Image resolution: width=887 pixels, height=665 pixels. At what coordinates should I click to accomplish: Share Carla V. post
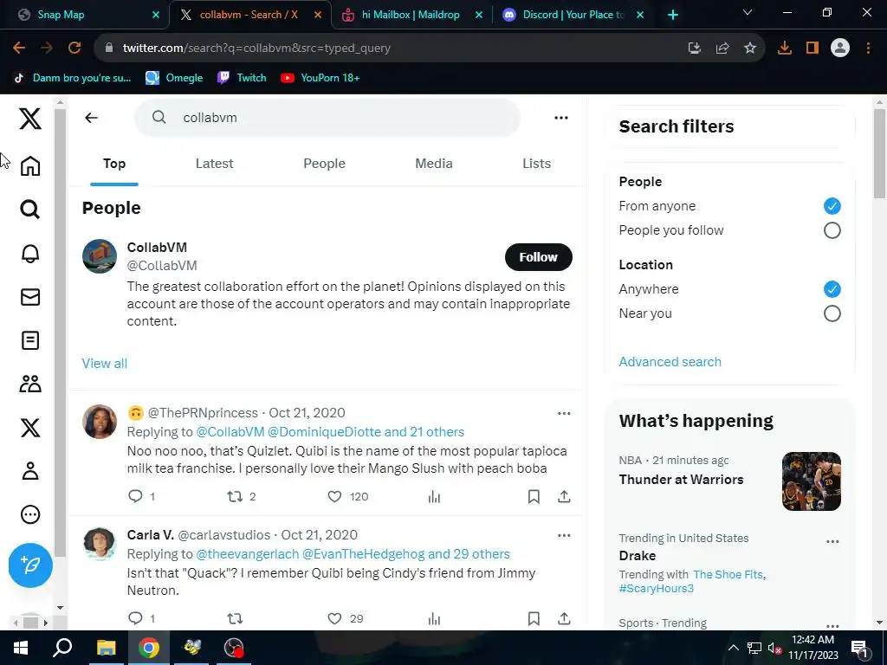point(564,618)
